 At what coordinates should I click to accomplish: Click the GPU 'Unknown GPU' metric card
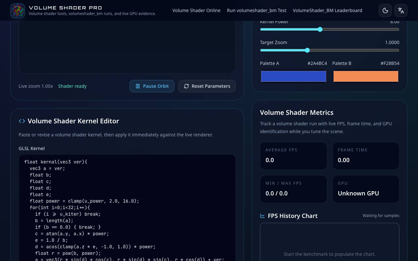(366, 189)
